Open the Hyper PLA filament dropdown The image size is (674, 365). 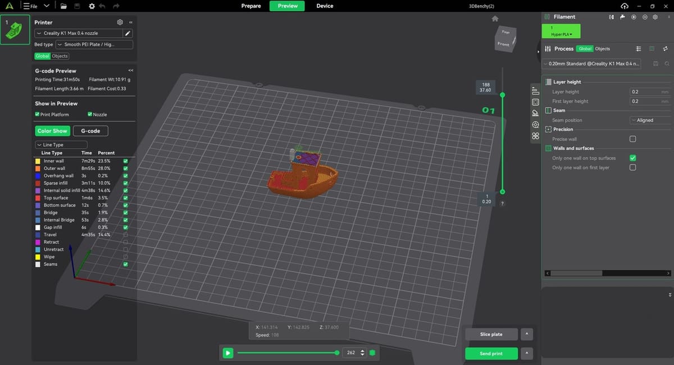pos(561,31)
